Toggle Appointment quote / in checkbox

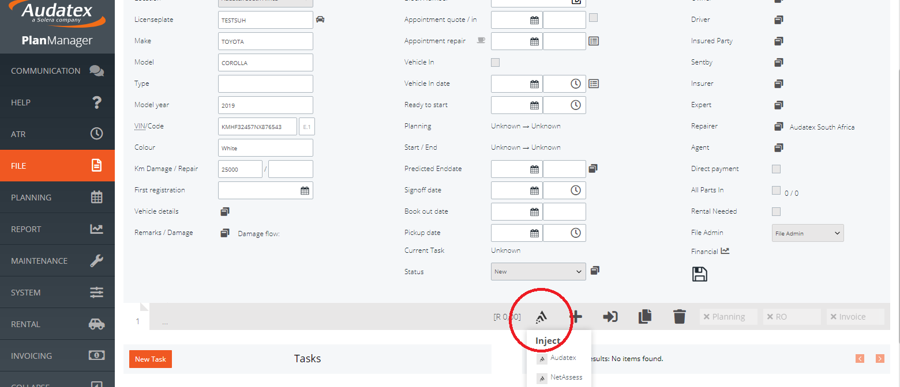coord(593,18)
